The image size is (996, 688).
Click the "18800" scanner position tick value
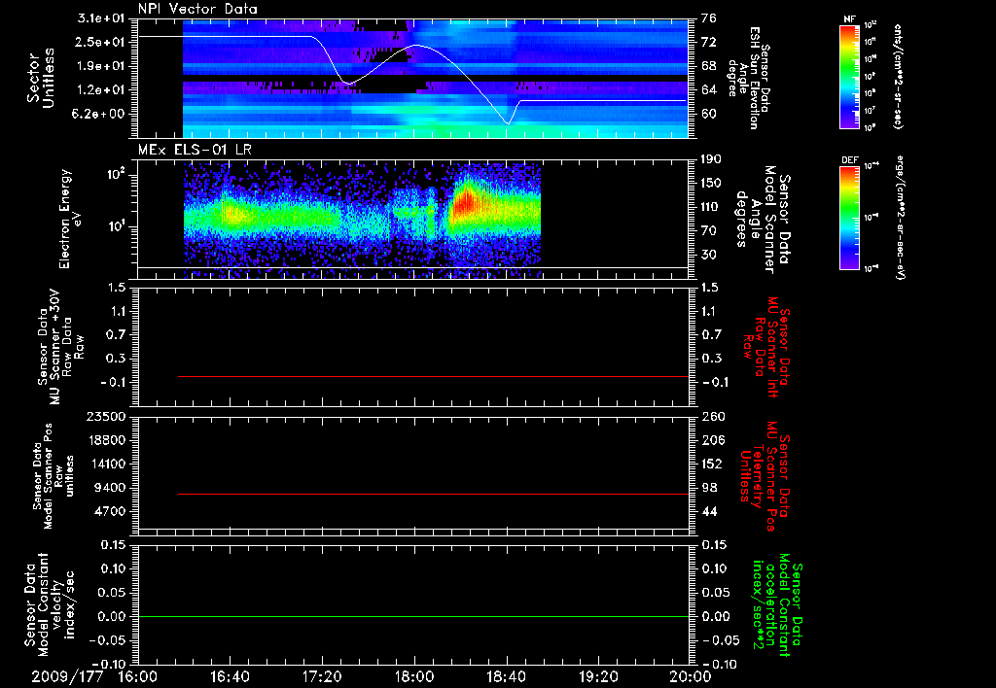tap(106, 440)
